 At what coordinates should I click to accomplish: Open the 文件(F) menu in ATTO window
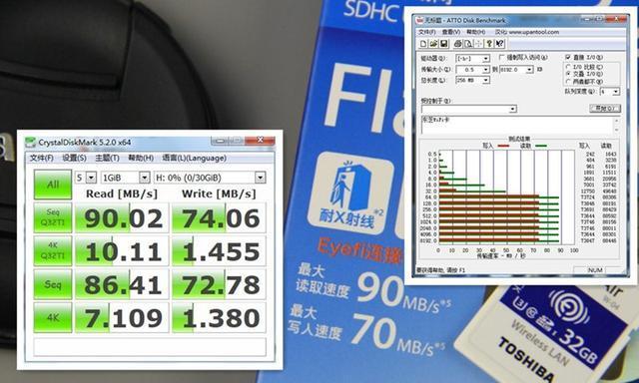click(427, 32)
